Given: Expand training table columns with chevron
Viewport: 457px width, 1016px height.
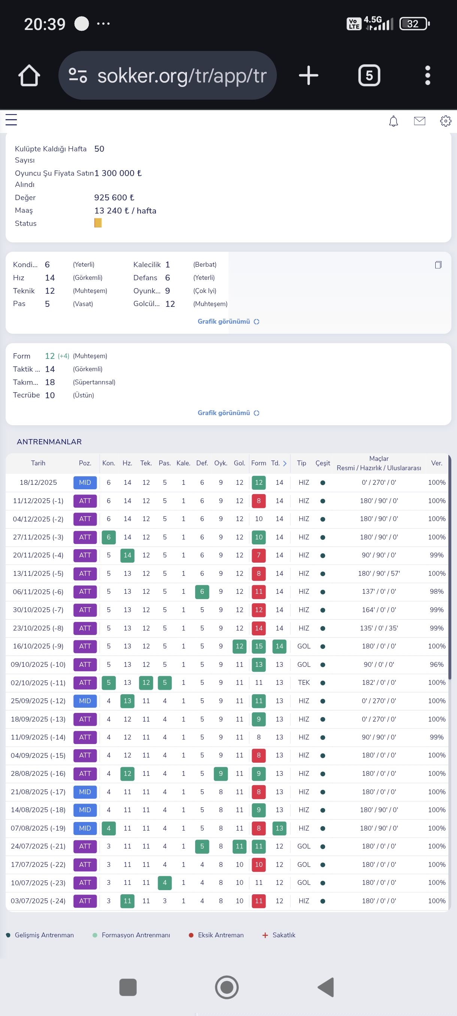Looking at the screenshot, I should (x=285, y=463).
